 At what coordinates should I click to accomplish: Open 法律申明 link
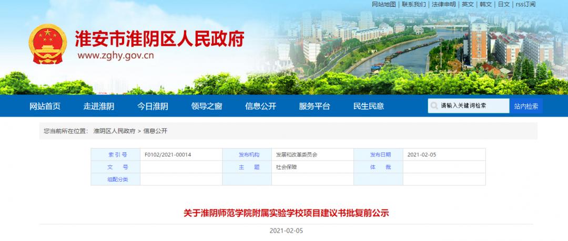point(444,4)
